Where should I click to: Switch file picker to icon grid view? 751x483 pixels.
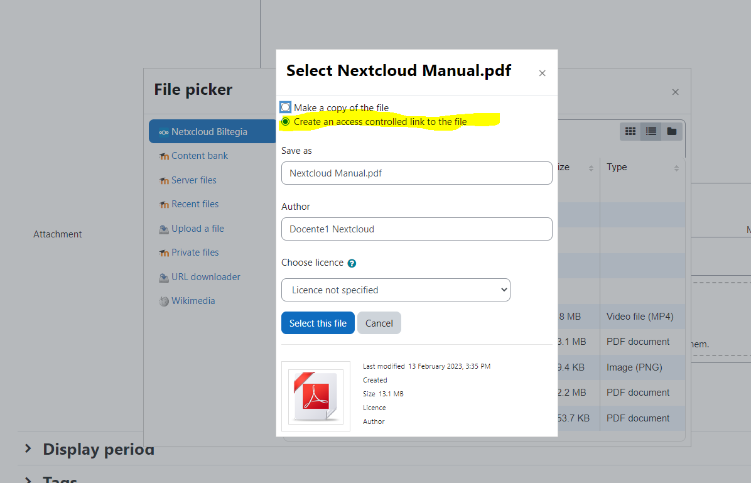(x=630, y=131)
